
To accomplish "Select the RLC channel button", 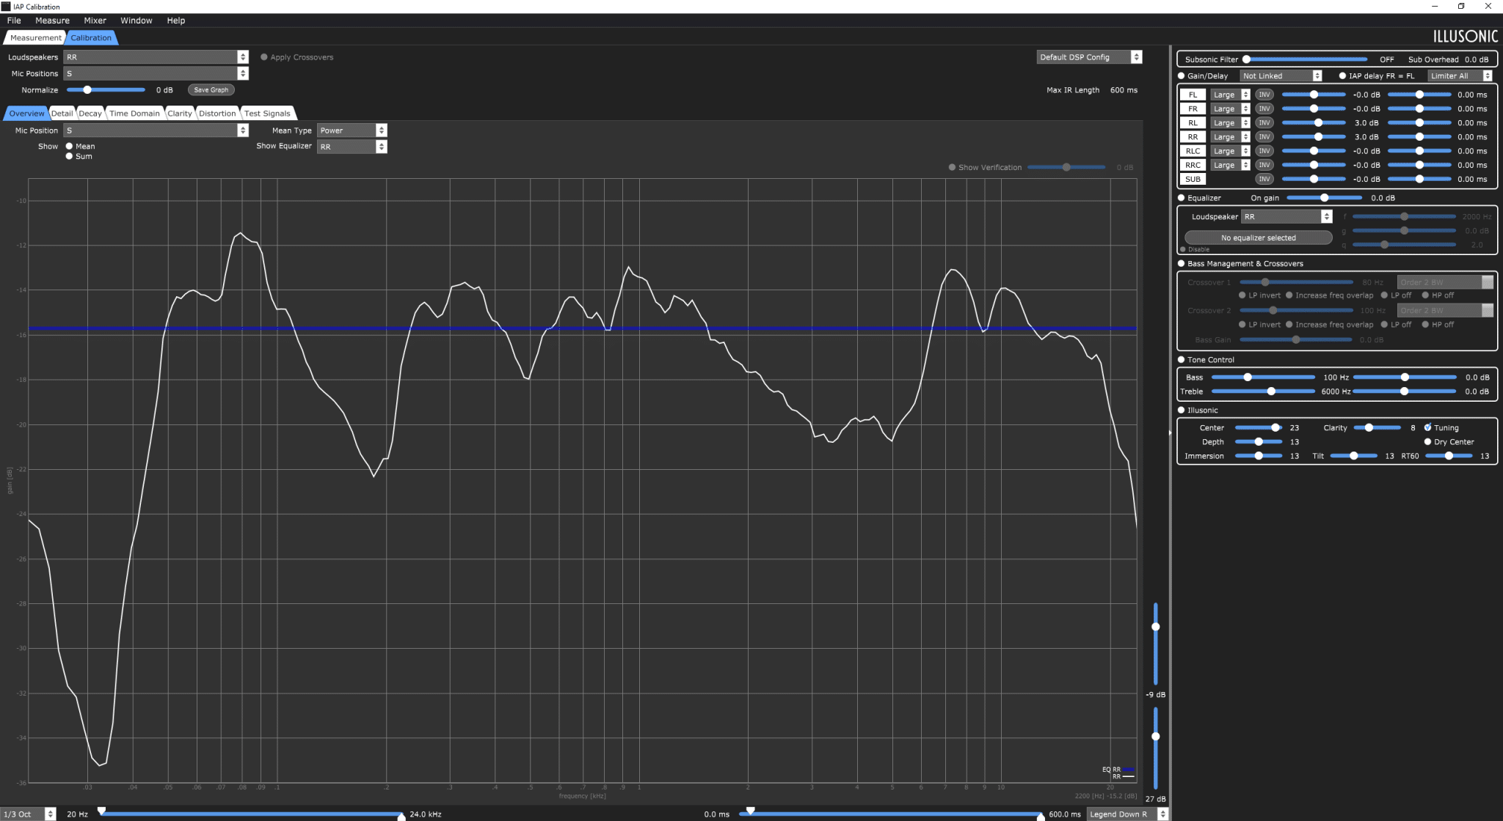I will click(1193, 151).
